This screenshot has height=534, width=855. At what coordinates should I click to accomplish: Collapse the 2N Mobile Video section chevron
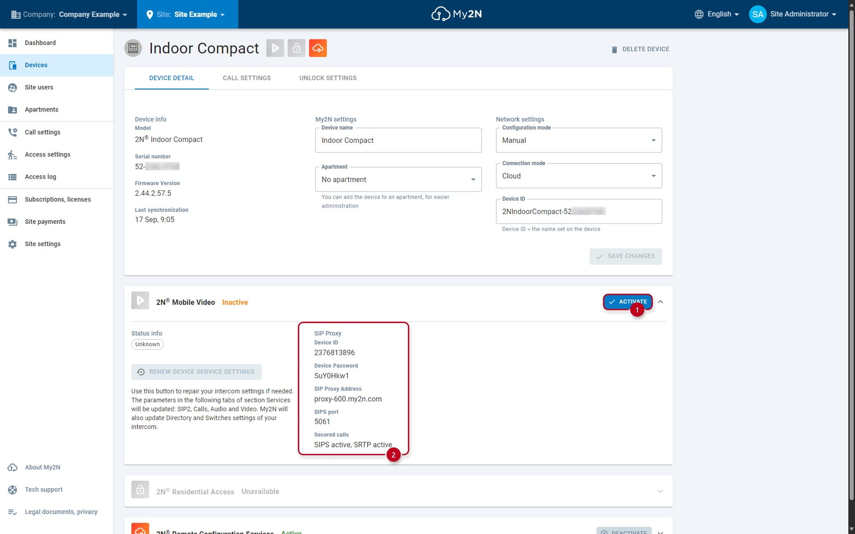coord(660,302)
